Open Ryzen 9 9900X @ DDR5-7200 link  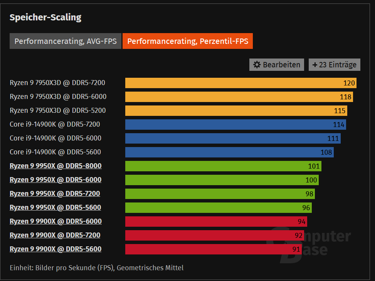point(55,235)
